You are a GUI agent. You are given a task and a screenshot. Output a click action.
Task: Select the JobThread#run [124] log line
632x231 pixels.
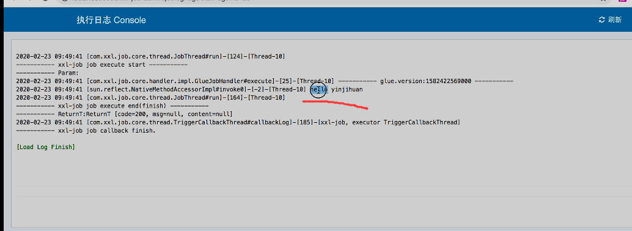[x=151, y=56]
